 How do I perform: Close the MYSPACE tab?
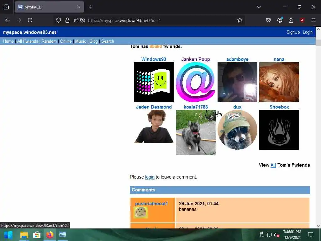(79, 7)
